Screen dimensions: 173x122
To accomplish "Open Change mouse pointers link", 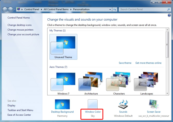I will tap(20, 30).
